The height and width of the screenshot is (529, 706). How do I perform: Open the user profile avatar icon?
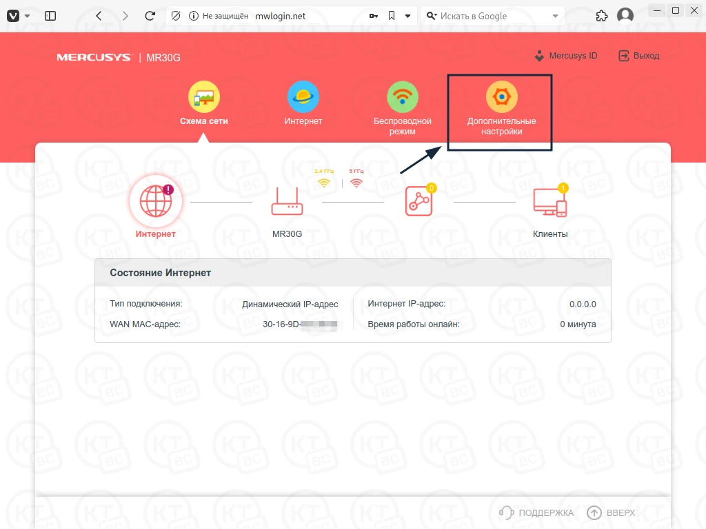(x=625, y=16)
